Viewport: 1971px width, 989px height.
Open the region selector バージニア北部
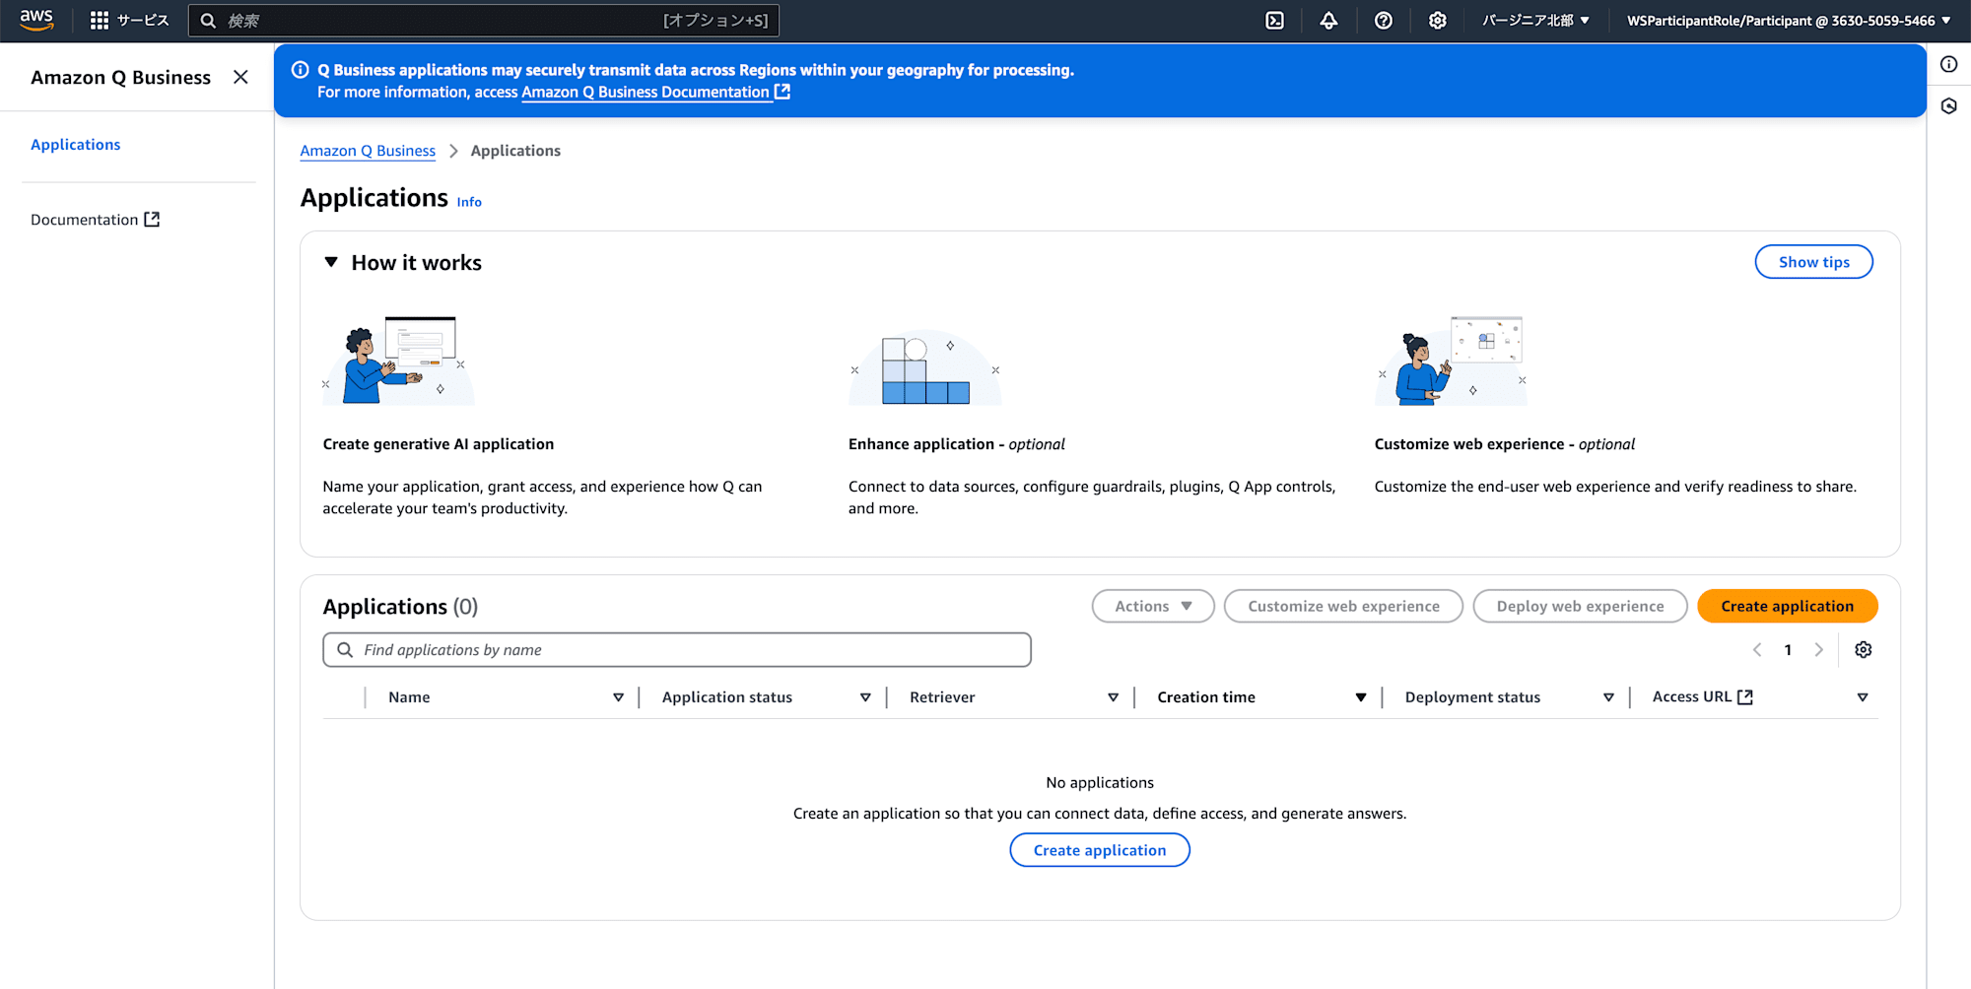click(1535, 20)
